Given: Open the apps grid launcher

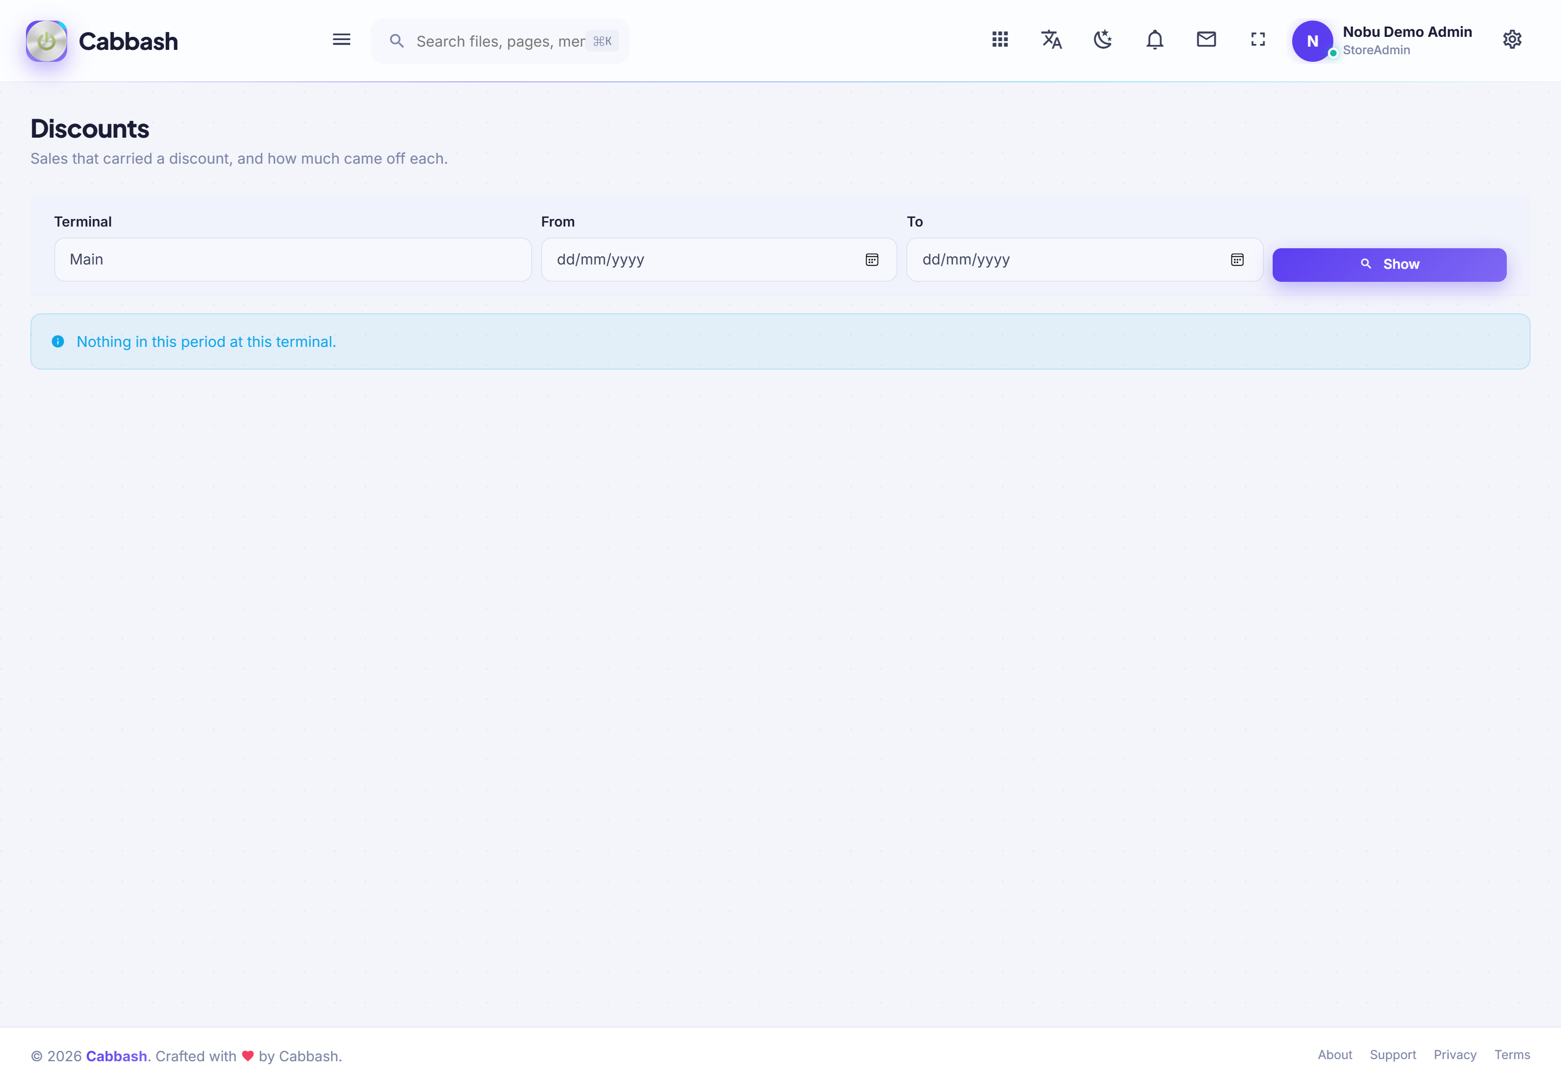Looking at the screenshot, I should point(1000,40).
